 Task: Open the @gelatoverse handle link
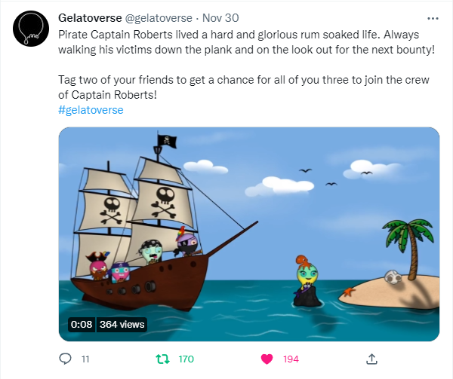pyautogui.click(x=159, y=18)
